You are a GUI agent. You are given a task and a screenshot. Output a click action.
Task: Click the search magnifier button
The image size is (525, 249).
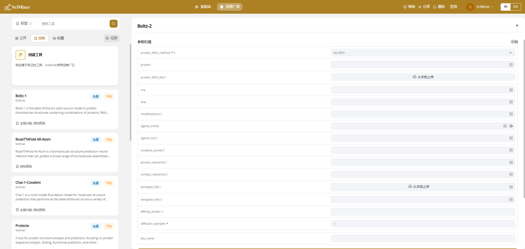113,23
